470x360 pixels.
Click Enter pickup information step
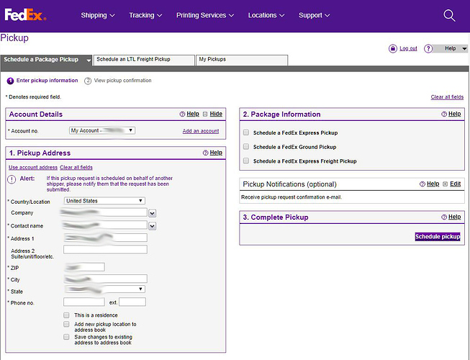tap(42, 81)
